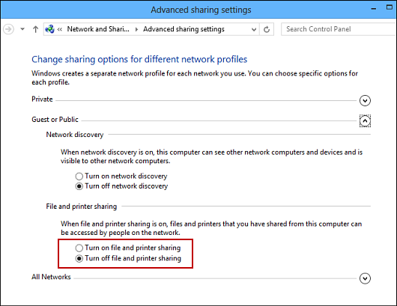Select Turn on file and printer sharing
Screen dimensions: 397x306
point(79,248)
